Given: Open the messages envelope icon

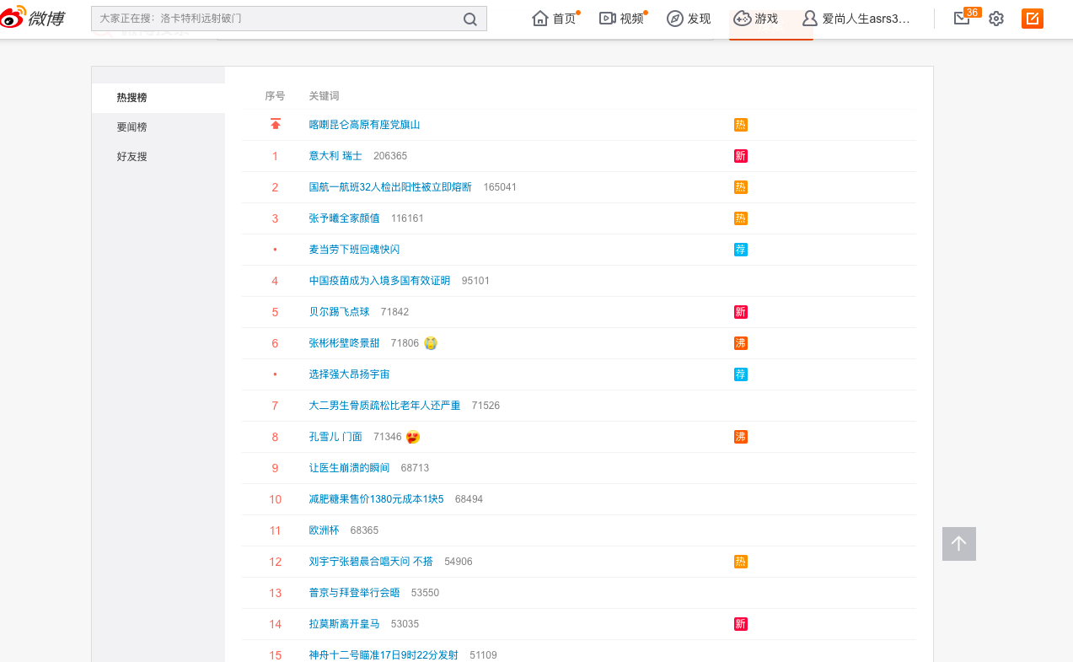Looking at the screenshot, I should coord(962,19).
